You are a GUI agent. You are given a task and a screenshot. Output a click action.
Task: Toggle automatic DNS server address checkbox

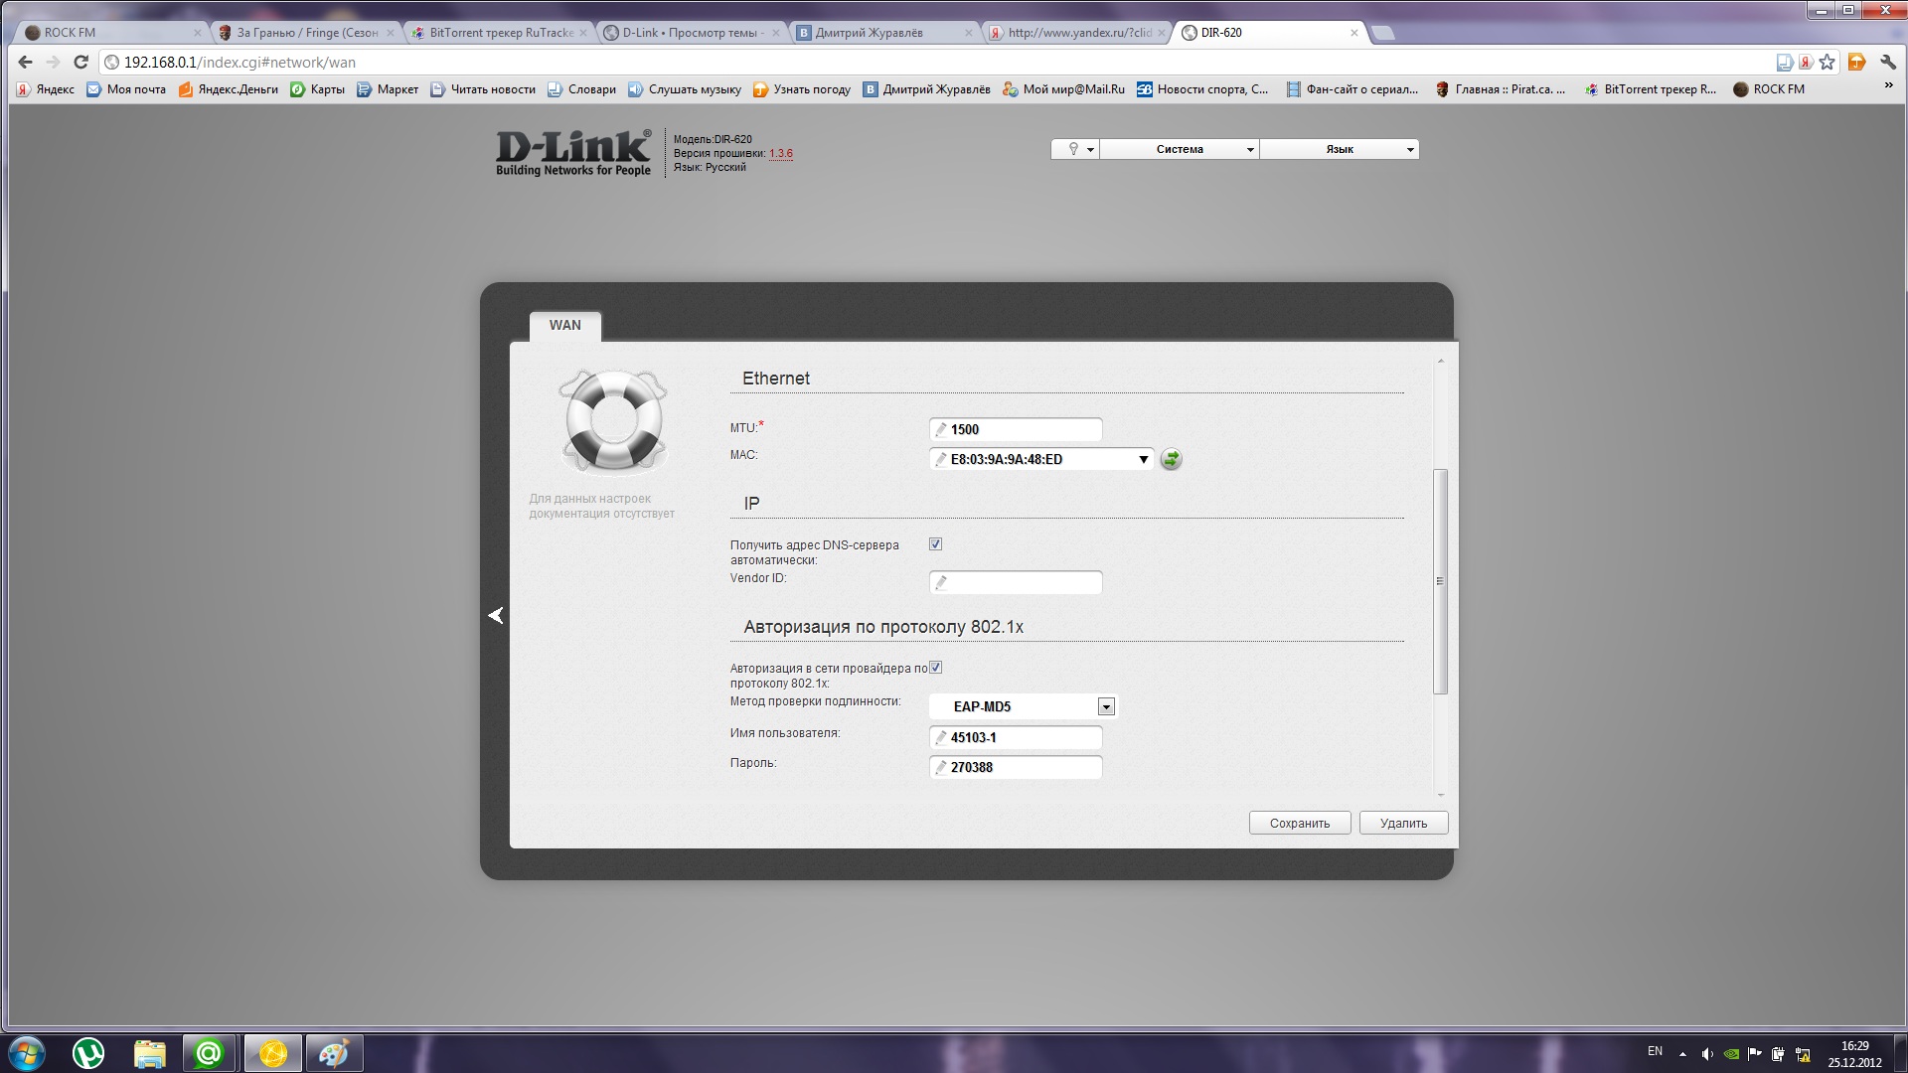click(935, 544)
